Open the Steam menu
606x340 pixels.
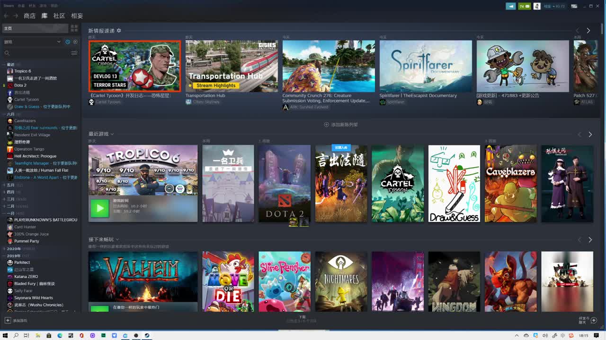point(9,6)
